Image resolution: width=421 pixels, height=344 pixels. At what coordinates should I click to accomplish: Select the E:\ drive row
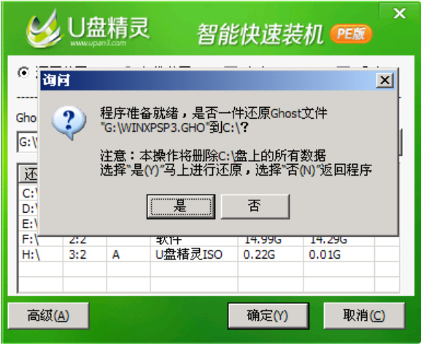(x=28, y=224)
